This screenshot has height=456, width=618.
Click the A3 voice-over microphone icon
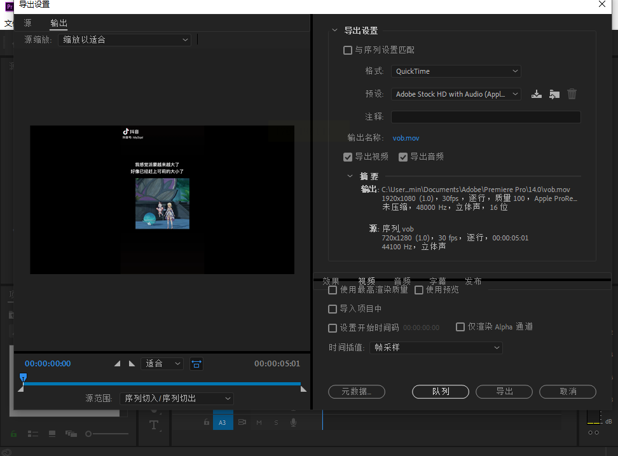pyautogui.click(x=294, y=422)
